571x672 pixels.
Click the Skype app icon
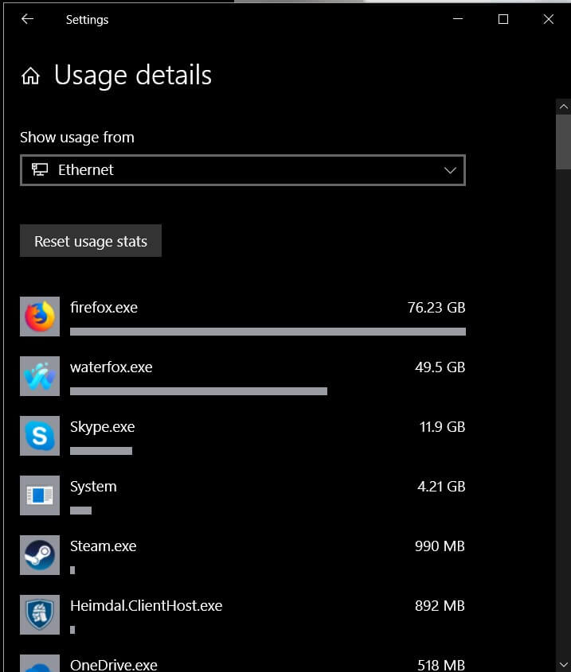coord(40,436)
